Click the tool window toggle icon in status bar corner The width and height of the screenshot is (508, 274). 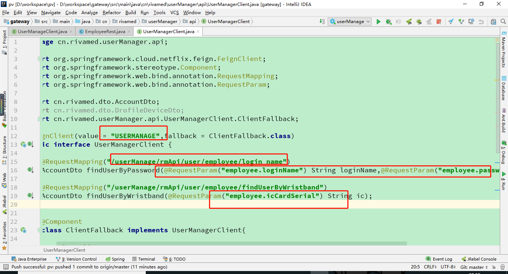6,267
